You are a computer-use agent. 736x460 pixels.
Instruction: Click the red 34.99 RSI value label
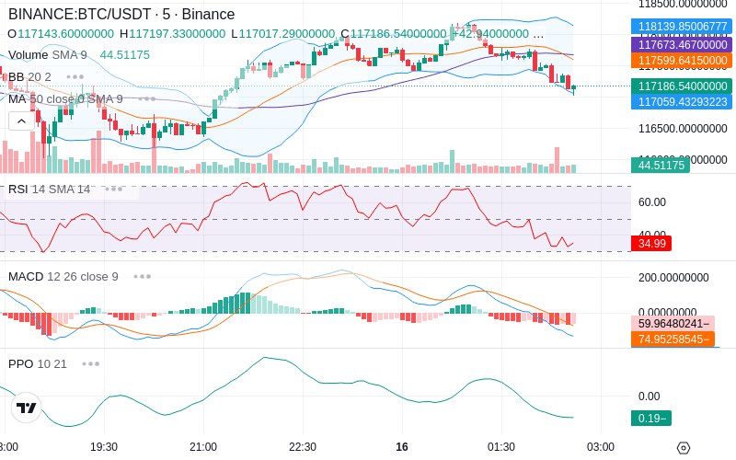pyautogui.click(x=651, y=243)
